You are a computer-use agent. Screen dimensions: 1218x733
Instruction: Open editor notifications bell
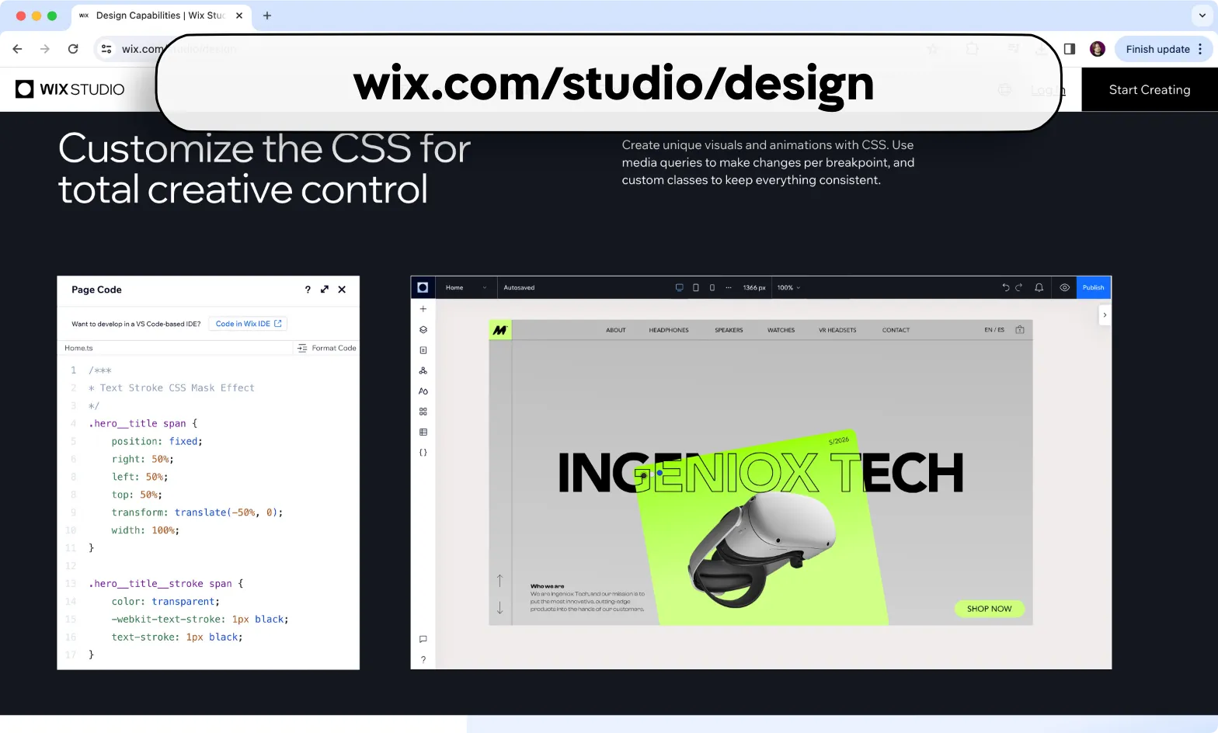click(x=1039, y=287)
